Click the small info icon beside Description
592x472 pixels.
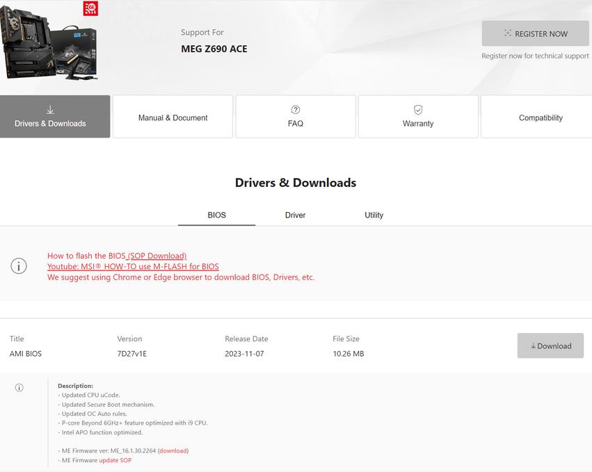click(x=19, y=387)
